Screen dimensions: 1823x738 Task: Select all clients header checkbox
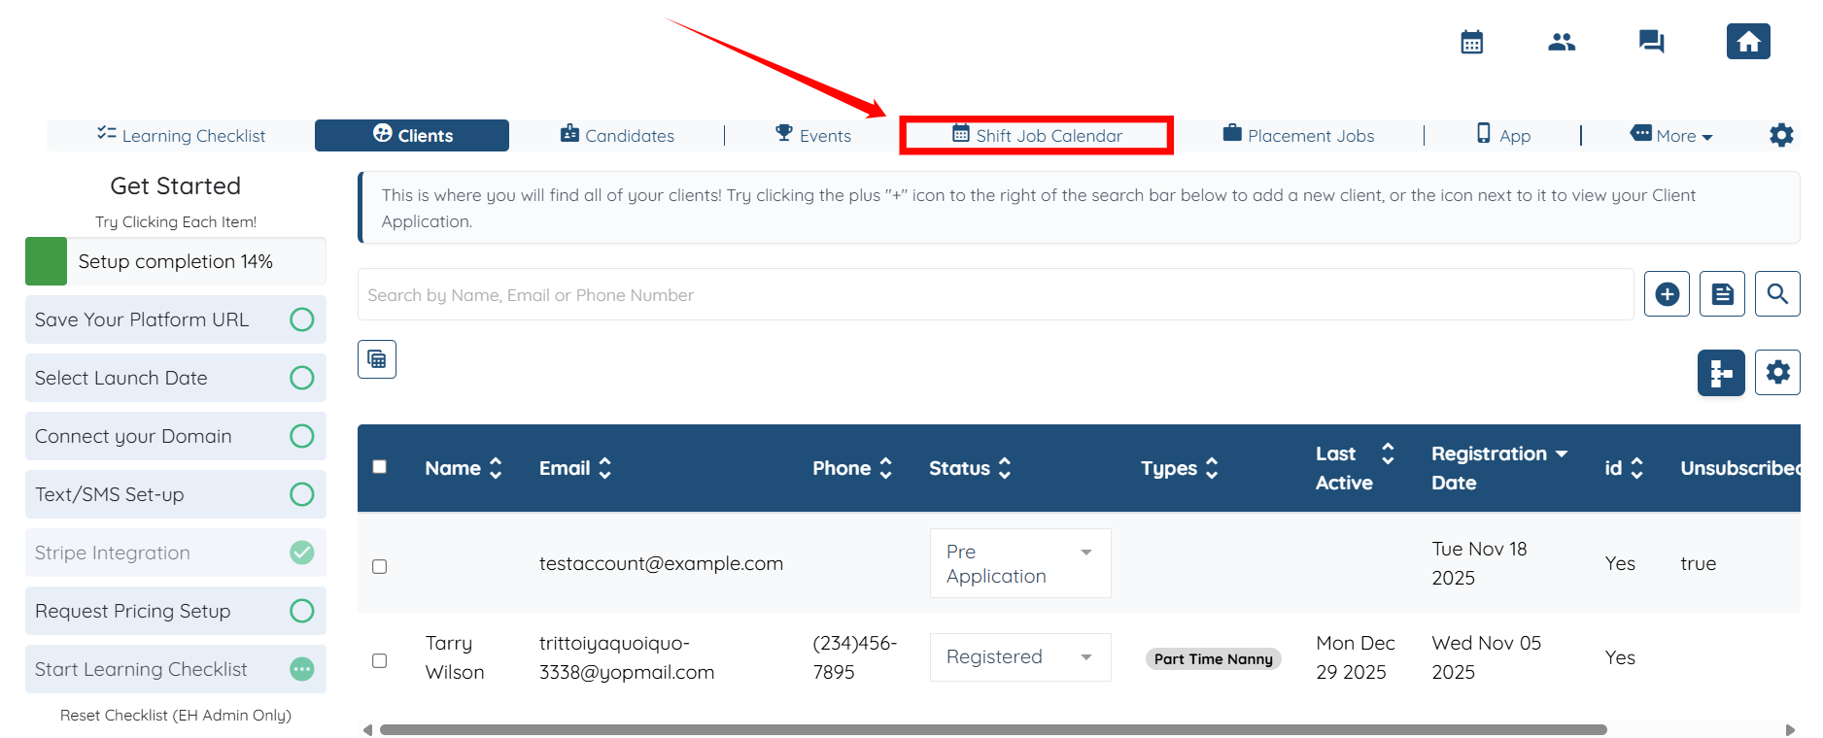coord(380,467)
